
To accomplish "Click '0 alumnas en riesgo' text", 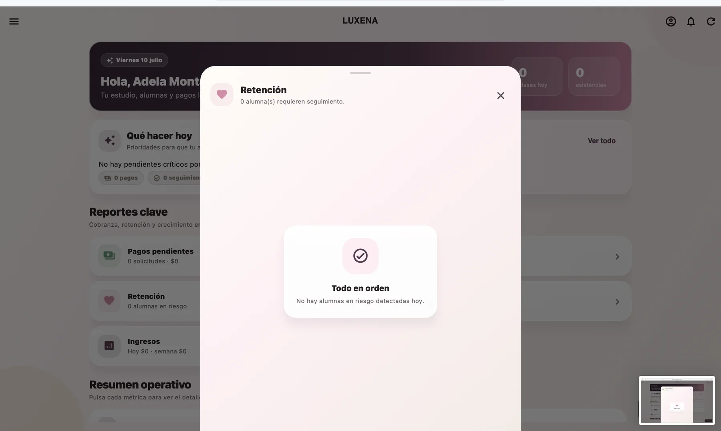I will coord(157,306).
